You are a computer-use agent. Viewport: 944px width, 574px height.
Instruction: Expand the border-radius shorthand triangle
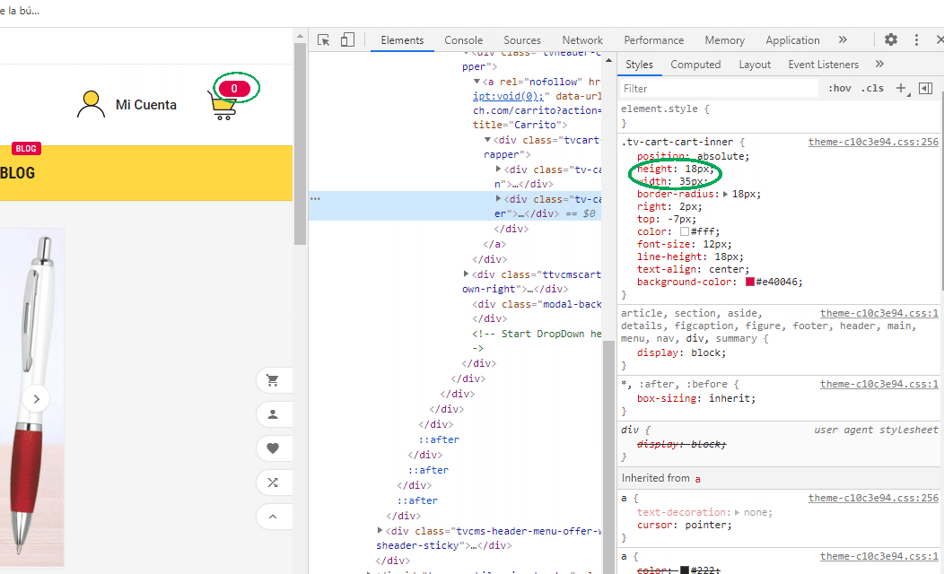tap(725, 195)
